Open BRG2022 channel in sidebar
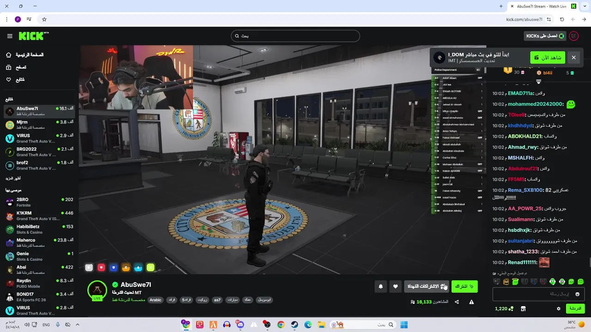Screen dimensions: 591x332 [39, 152]
